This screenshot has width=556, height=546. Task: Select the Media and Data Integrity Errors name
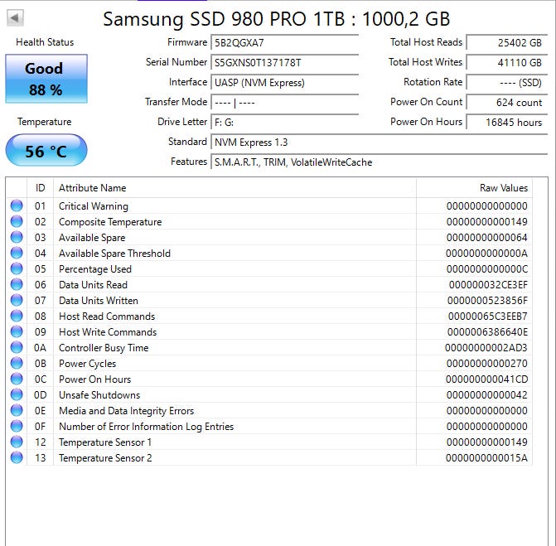[x=126, y=411]
